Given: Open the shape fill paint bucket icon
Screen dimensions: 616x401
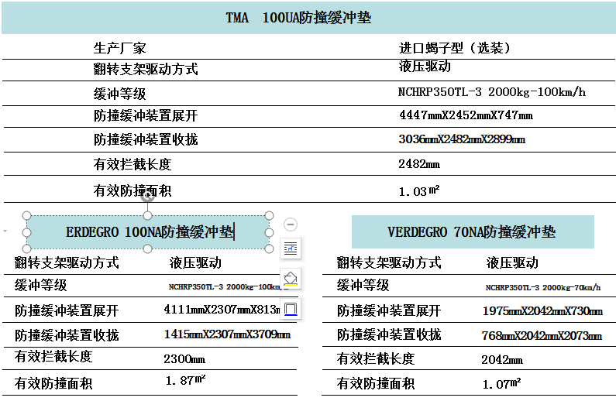Looking at the screenshot, I should [291, 278].
